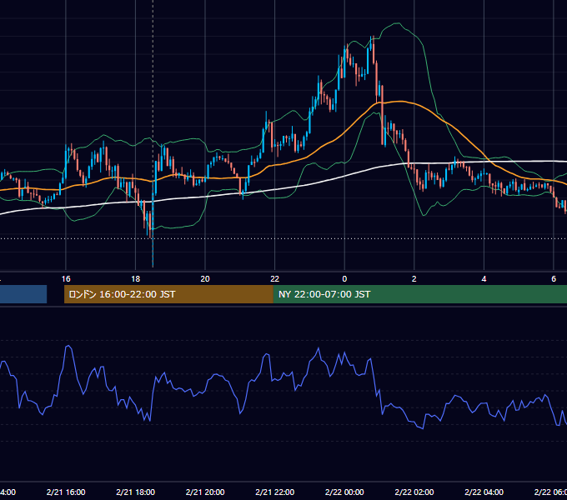567x500 pixels.
Task: Click hour label 0 on chart axis
Action: (344, 279)
